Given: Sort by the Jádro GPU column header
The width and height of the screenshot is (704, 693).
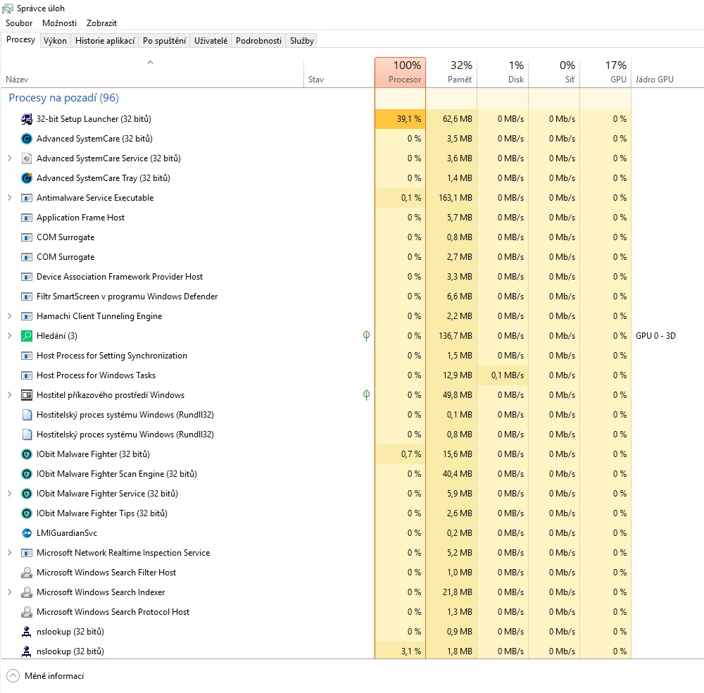Looking at the screenshot, I should click(x=667, y=73).
